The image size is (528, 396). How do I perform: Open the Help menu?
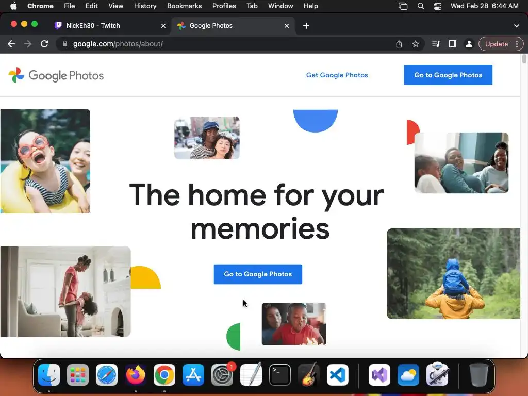[x=310, y=6]
